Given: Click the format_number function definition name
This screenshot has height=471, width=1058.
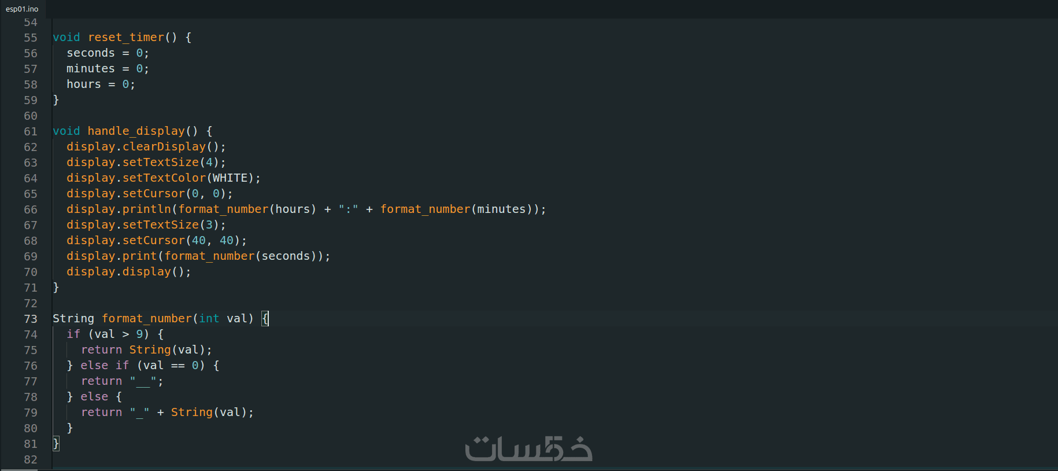Looking at the screenshot, I should 147,319.
